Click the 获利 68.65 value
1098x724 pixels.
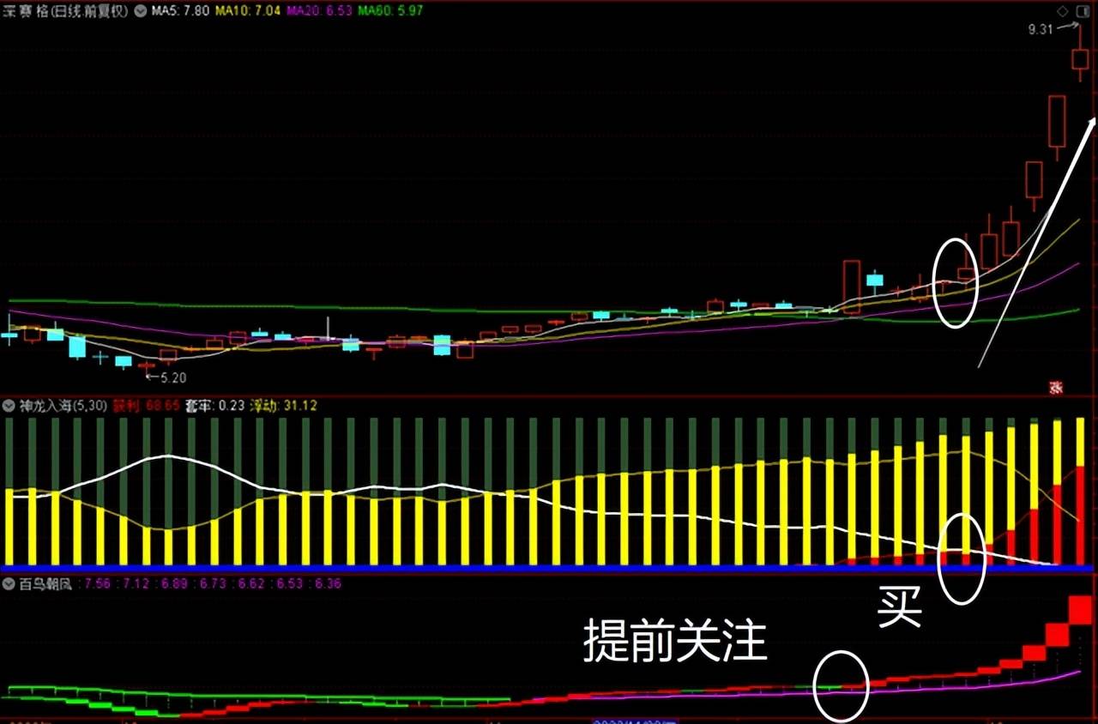146,406
